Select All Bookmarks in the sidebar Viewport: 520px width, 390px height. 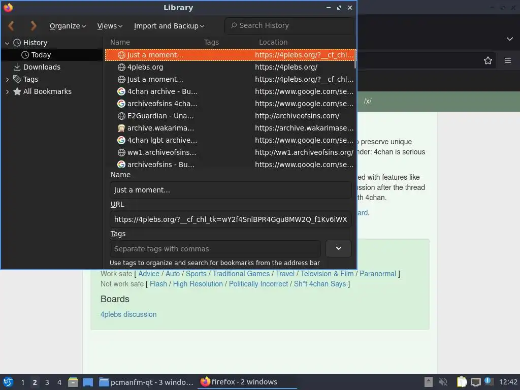(x=47, y=91)
